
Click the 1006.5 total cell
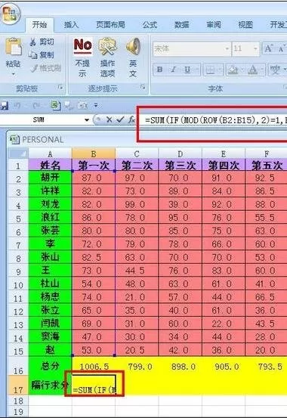click(x=94, y=367)
